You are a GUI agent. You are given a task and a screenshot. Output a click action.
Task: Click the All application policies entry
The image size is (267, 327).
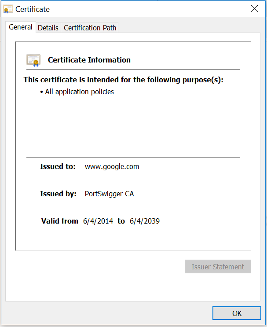pyautogui.click(x=80, y=92)
